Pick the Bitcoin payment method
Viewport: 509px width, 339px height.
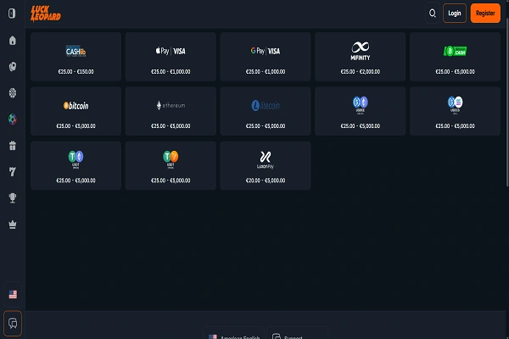(76, 111)
